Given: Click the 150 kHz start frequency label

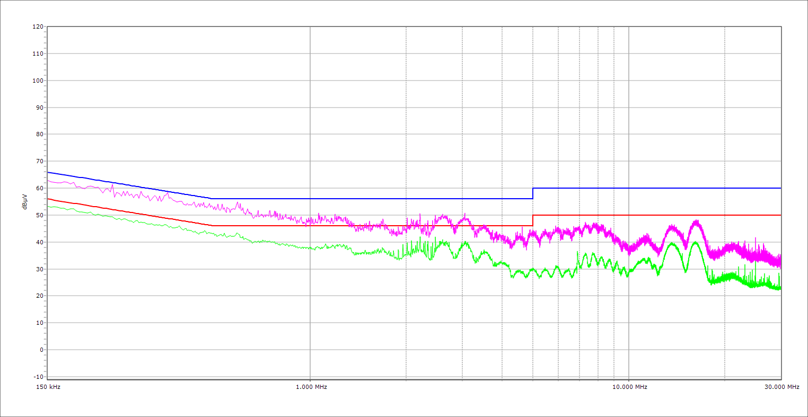Looking at the screenshot, I should [47, 387].
